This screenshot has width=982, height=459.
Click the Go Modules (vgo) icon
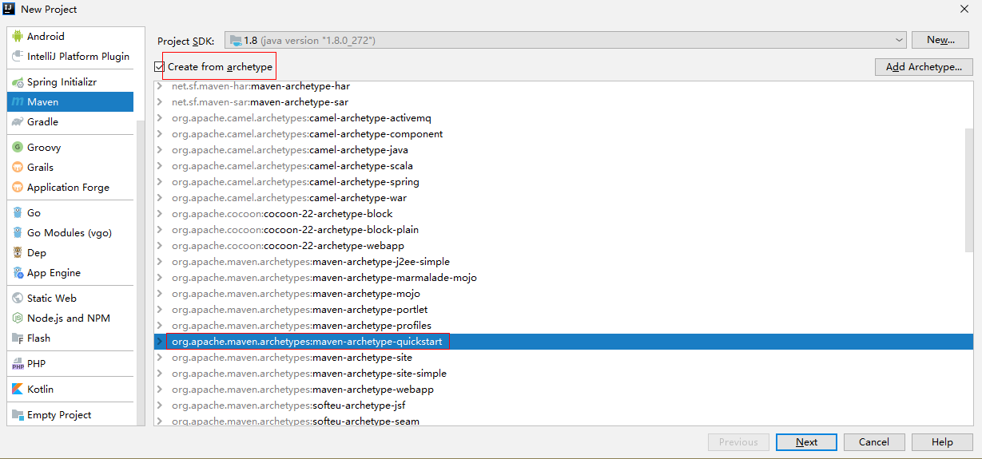18,233
